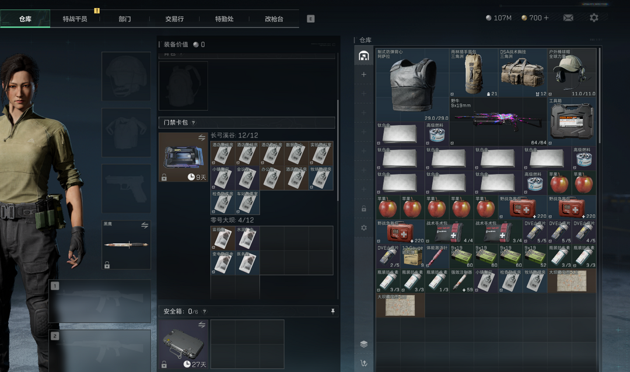Viewport: 630px width, 372px height.
Task: Click the empty body armor equipment slot
Action: (126, 132)
